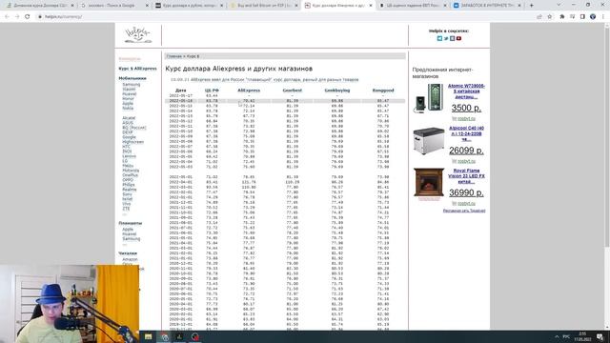
Task: Show hidden tray icons chevron
Action: click(x=557, y=336)
